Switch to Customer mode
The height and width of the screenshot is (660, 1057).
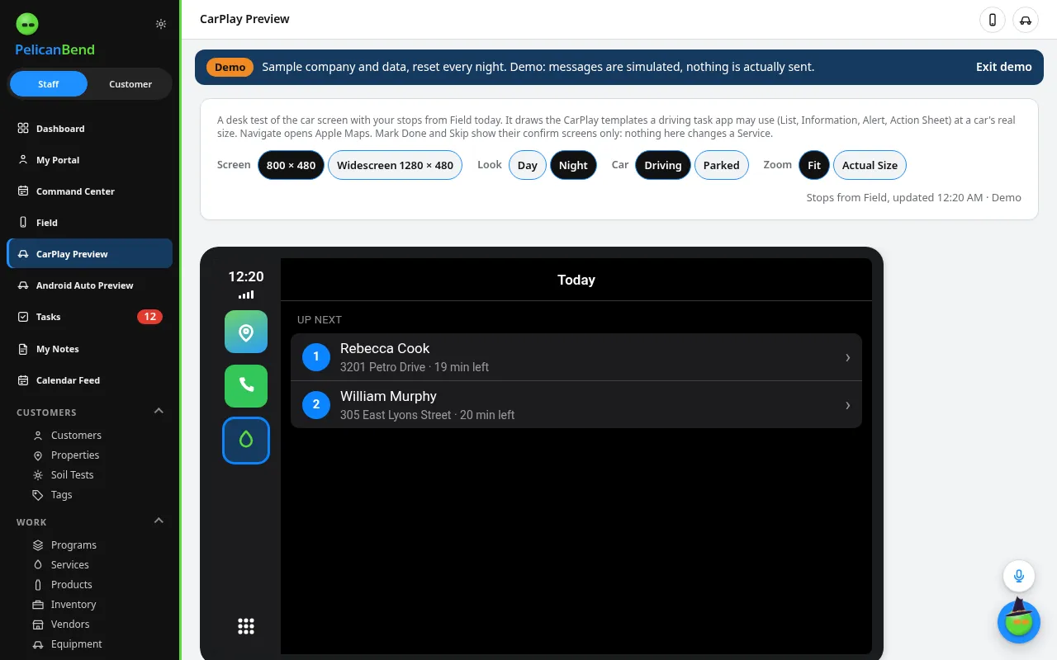click(x=130, y=84)
